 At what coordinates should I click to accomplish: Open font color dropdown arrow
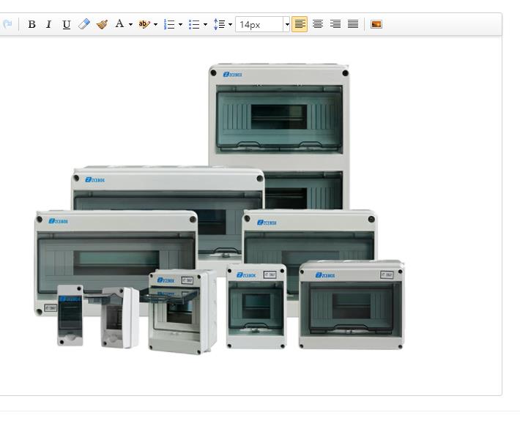(130, 24)
